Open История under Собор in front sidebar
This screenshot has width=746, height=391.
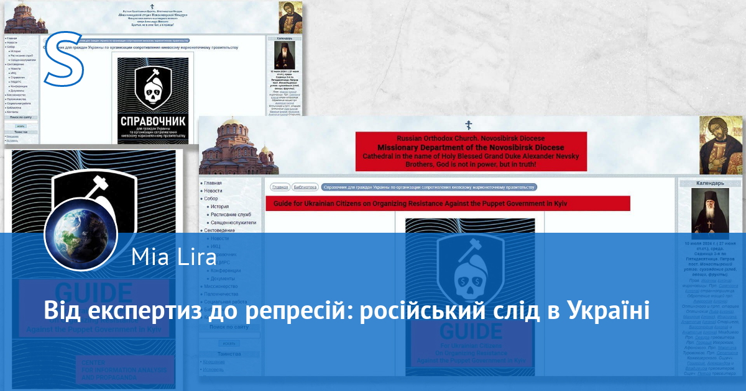coord(219,207)
